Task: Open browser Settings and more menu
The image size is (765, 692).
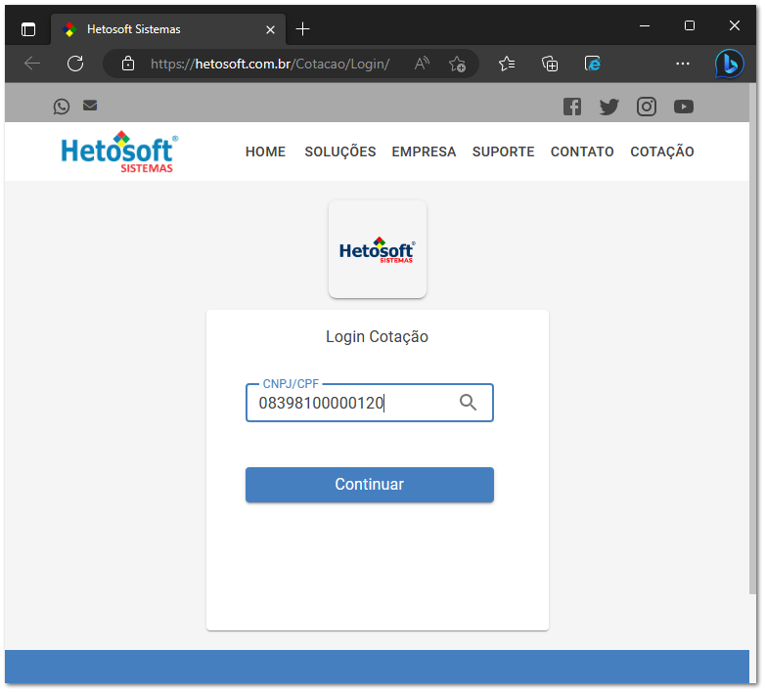Action: tap(682, 64)
